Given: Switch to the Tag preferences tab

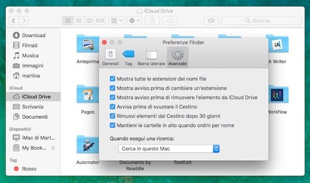Looking at the screenshot, I should coord(128,57).
